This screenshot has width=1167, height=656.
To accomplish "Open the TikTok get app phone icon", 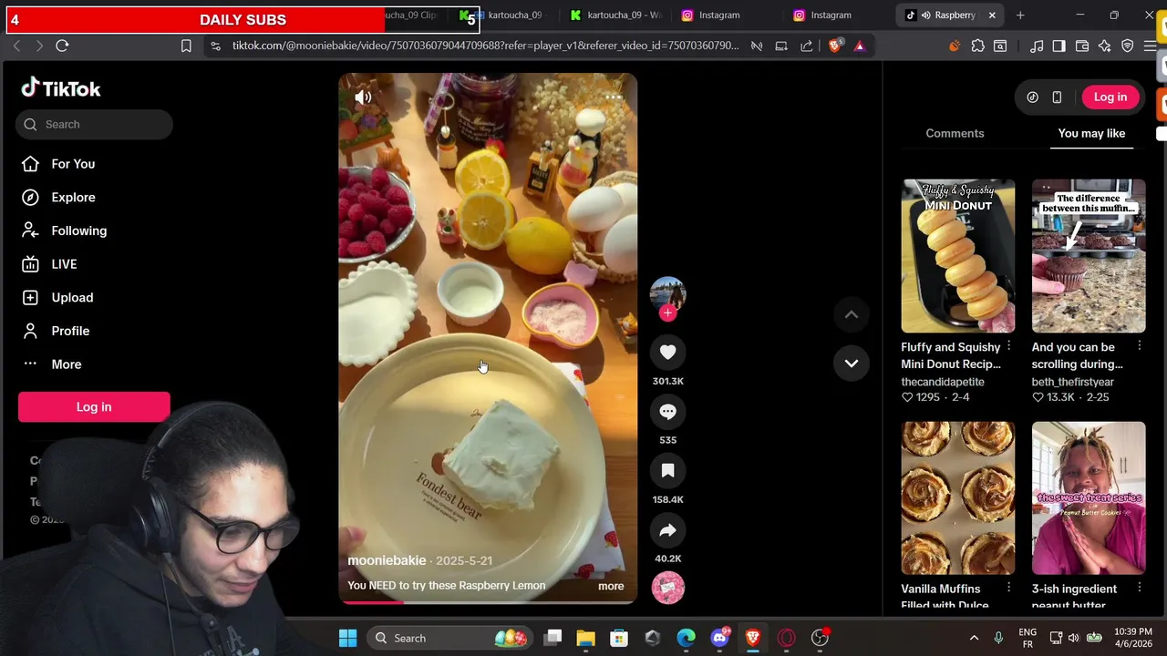I will [x=1057, y=97].
